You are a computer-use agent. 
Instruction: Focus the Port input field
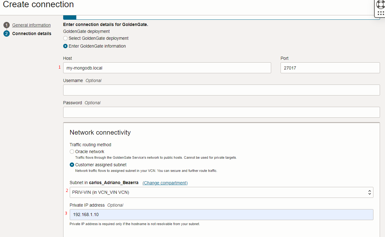[x=330, y=68]
